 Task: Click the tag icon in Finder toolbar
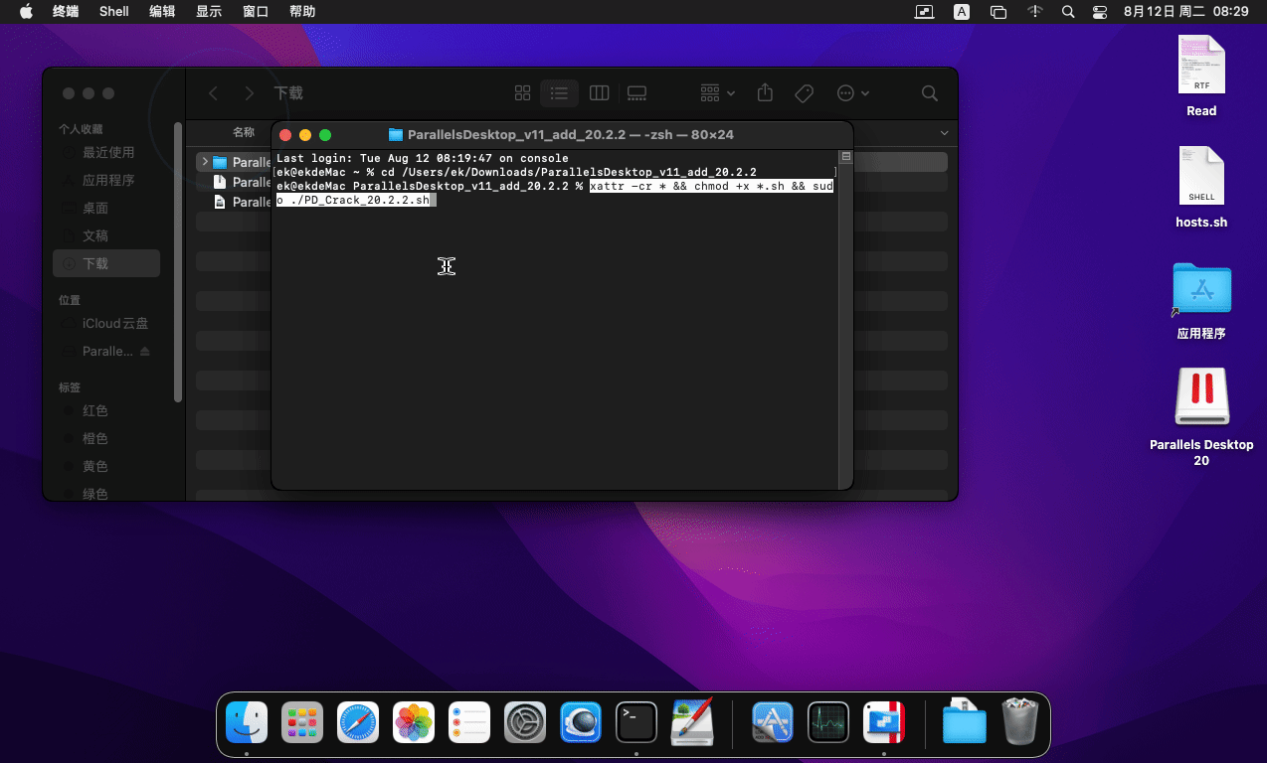804,92
